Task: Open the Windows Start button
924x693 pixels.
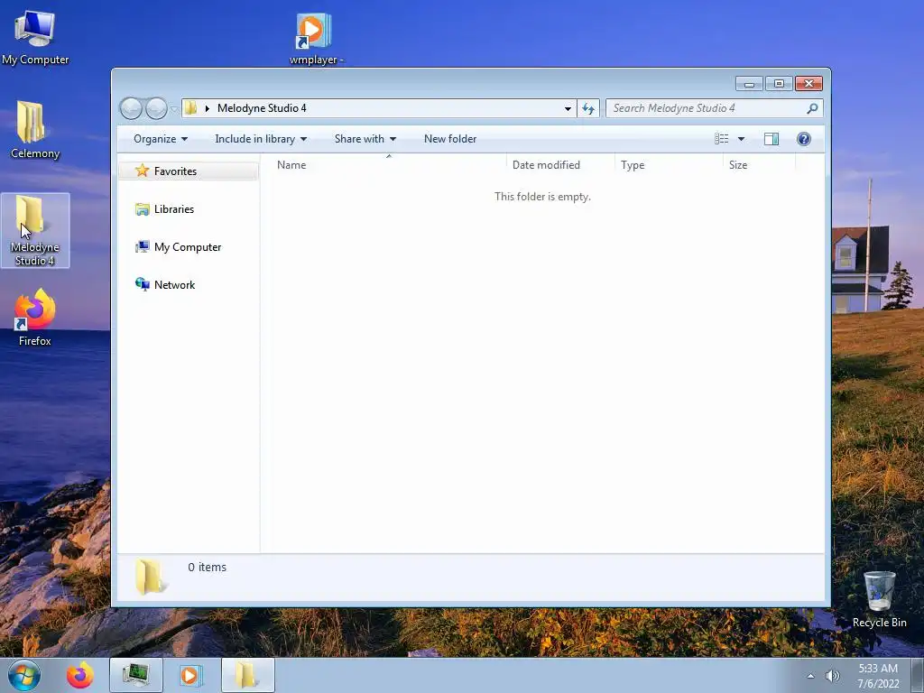Action: (x=24, y=675)
